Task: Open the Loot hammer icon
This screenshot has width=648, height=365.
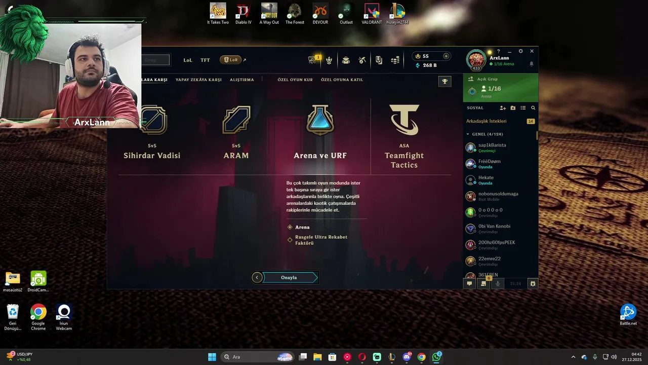Action: [x=362, y=60]
